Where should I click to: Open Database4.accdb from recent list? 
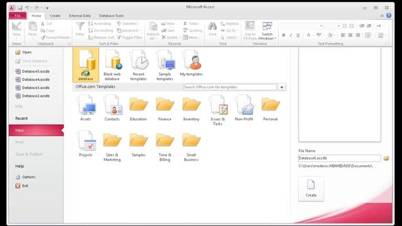(x=33, y=80)
